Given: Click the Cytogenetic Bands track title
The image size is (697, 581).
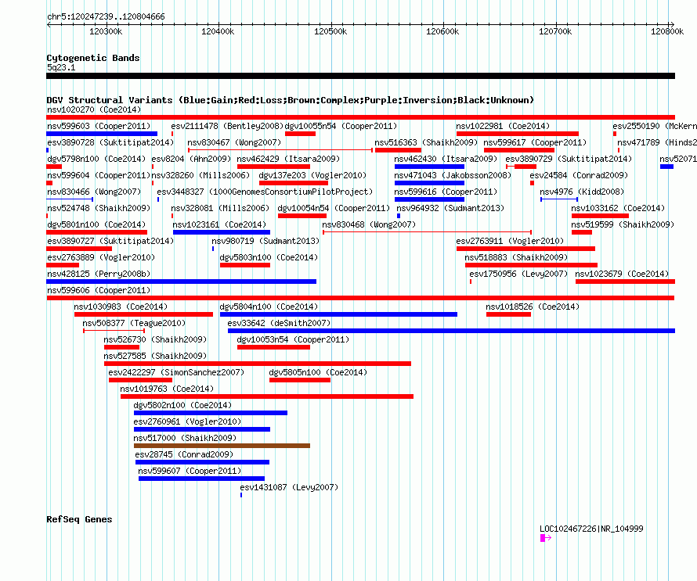Looking at the screenshot, I should 93,58.
